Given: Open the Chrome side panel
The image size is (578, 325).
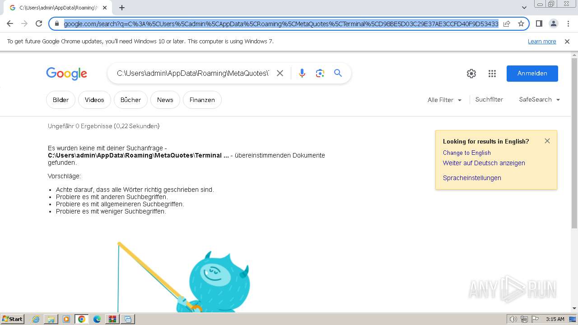Looking at the screenshot, I should [x=539, y=23].
